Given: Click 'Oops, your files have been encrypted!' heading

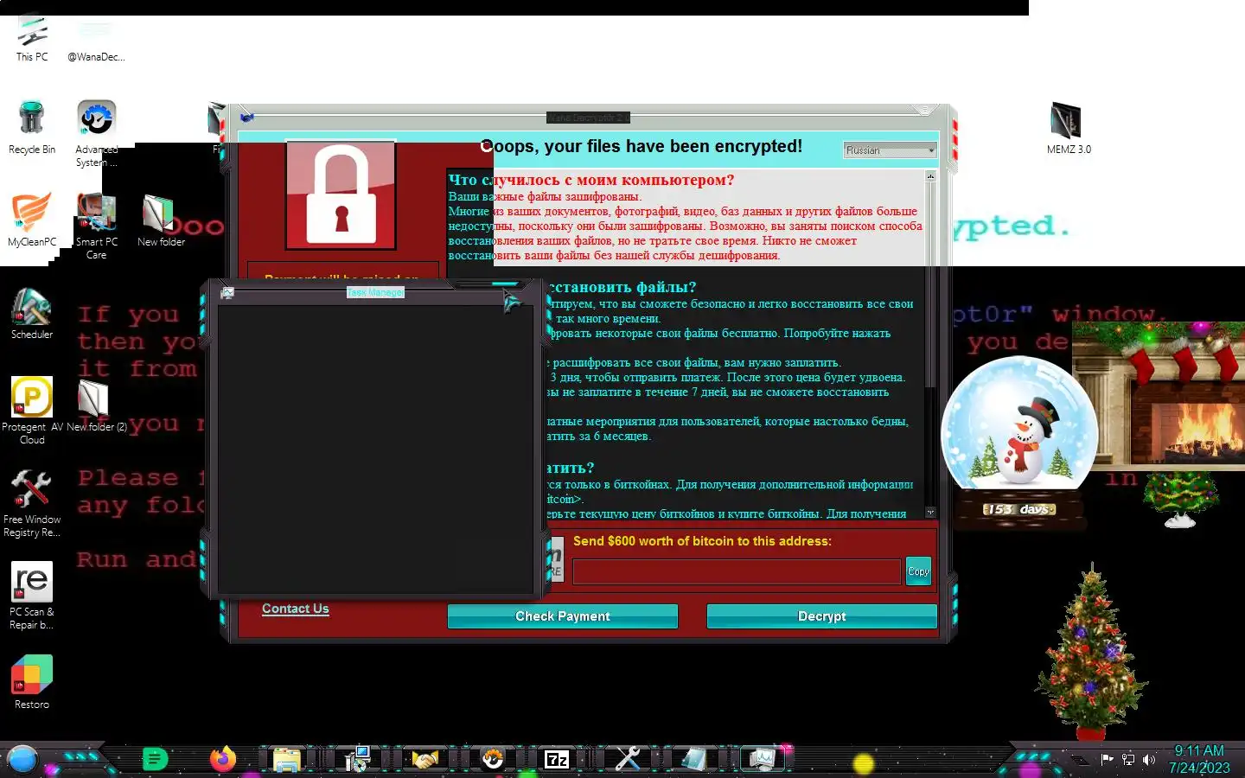Looking at the screenshot, I should tap(642, 146).
